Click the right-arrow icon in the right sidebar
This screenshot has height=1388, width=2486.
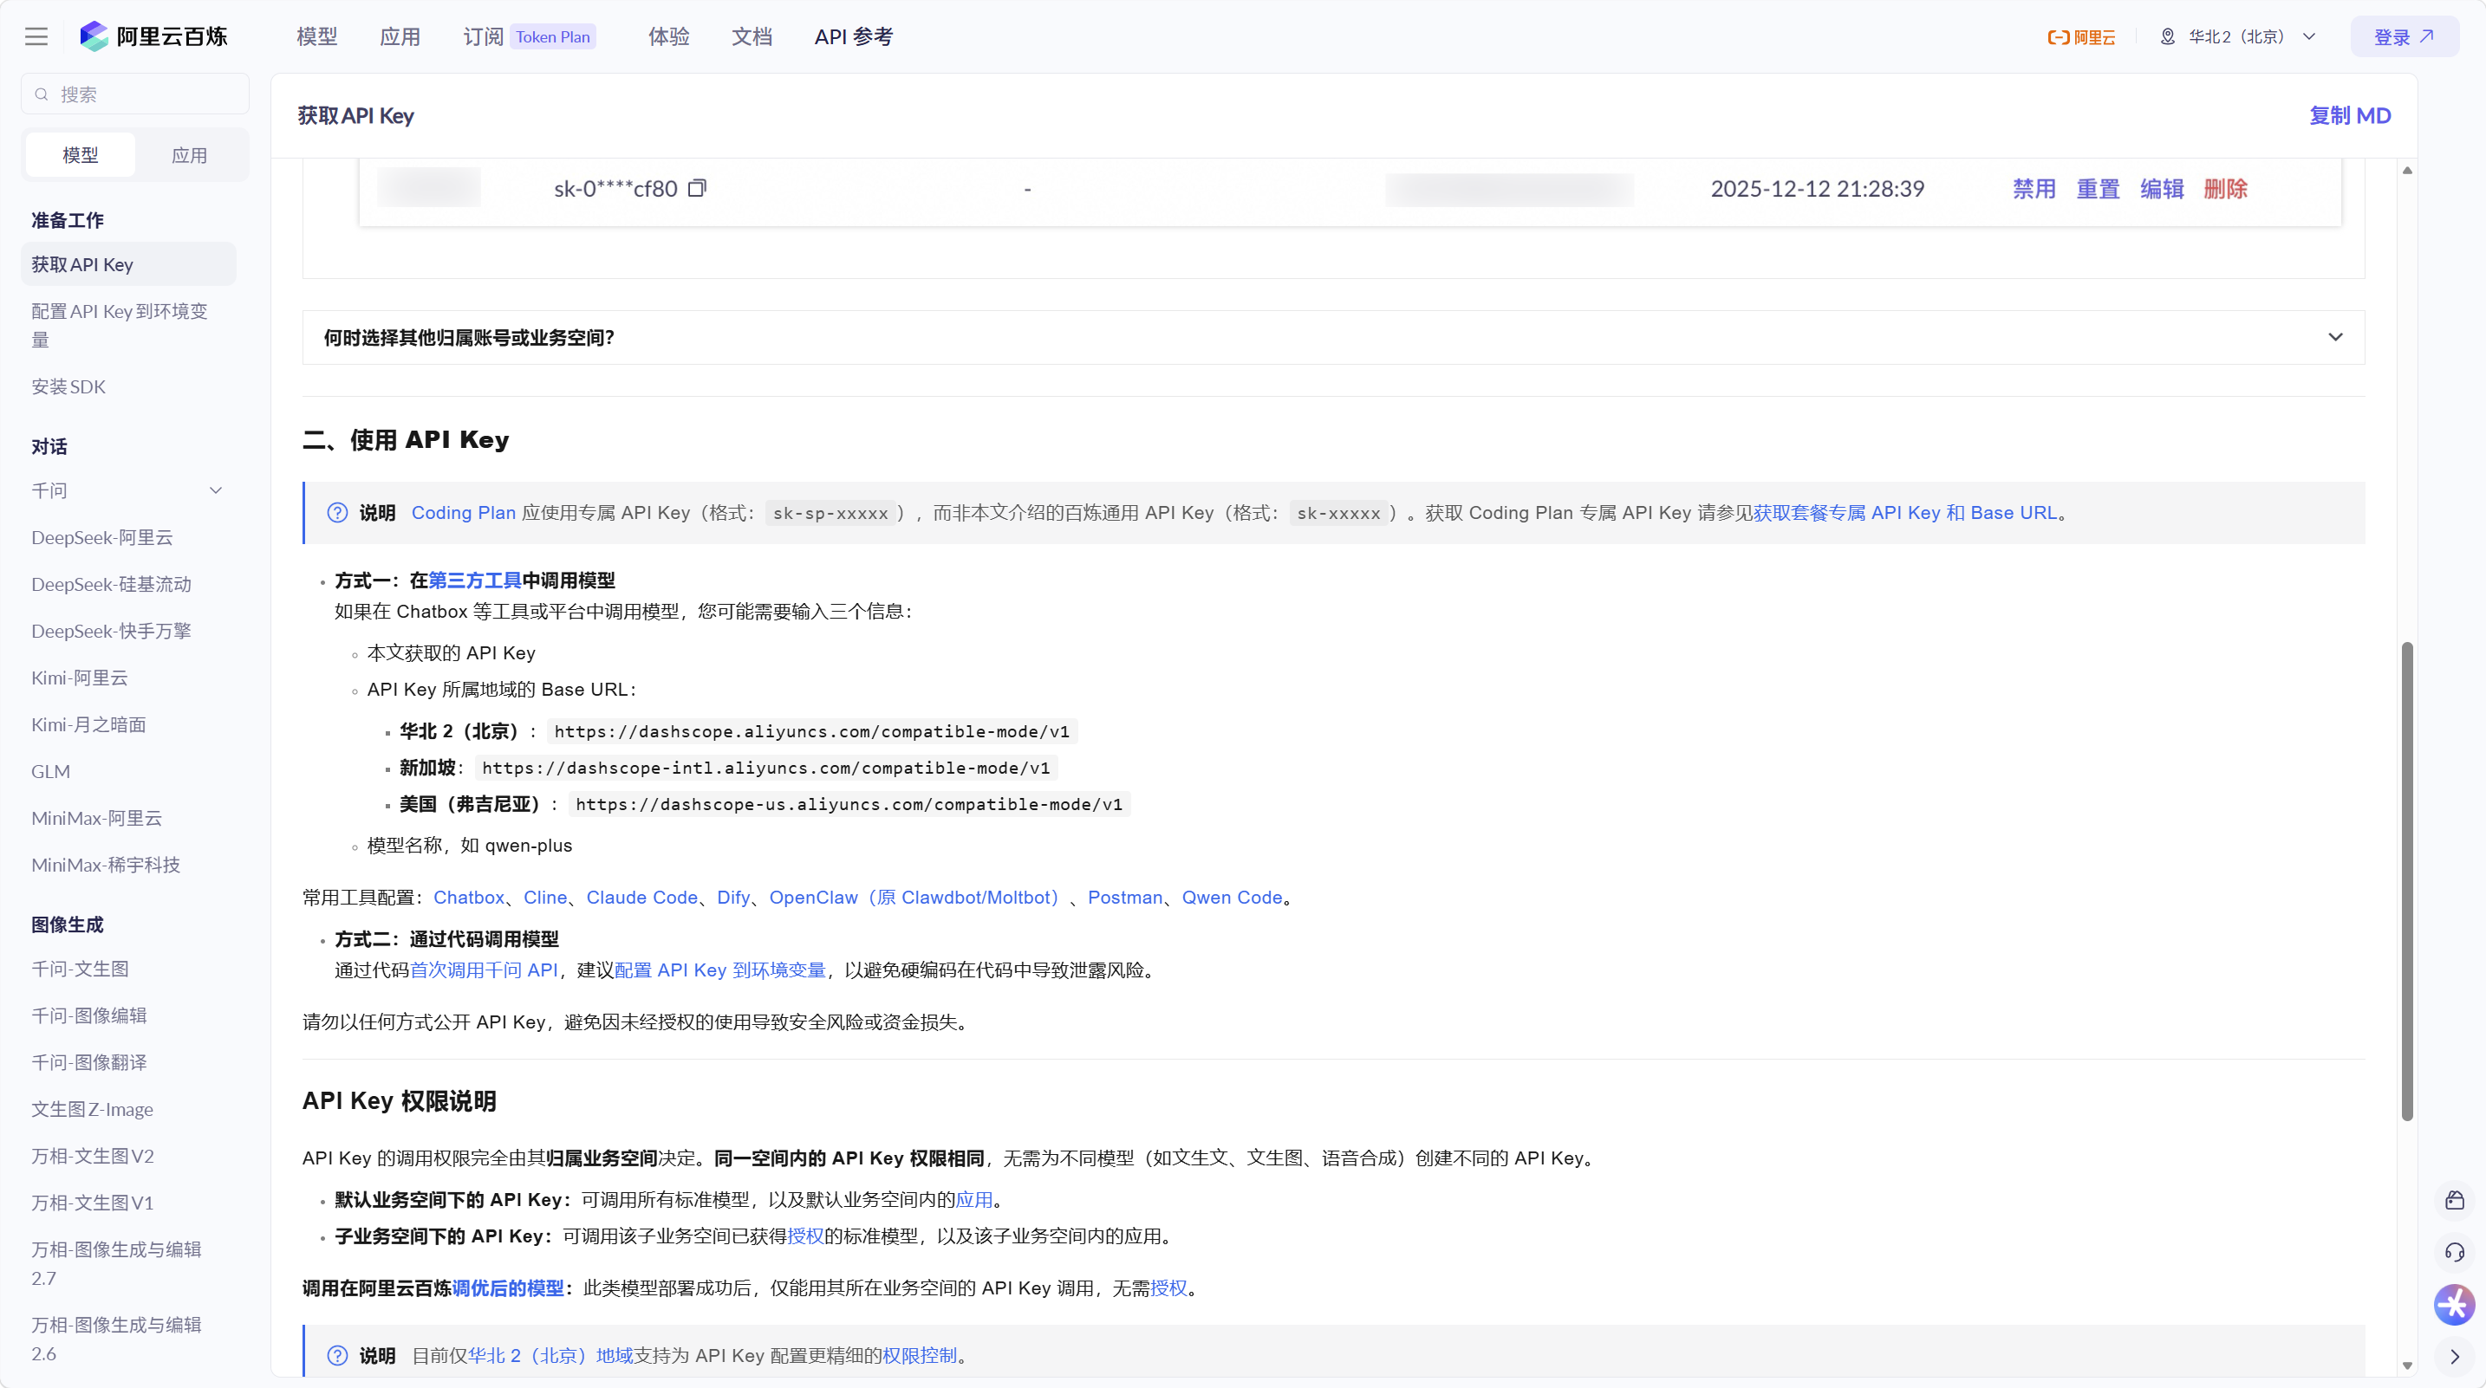coord(2454,1357)
